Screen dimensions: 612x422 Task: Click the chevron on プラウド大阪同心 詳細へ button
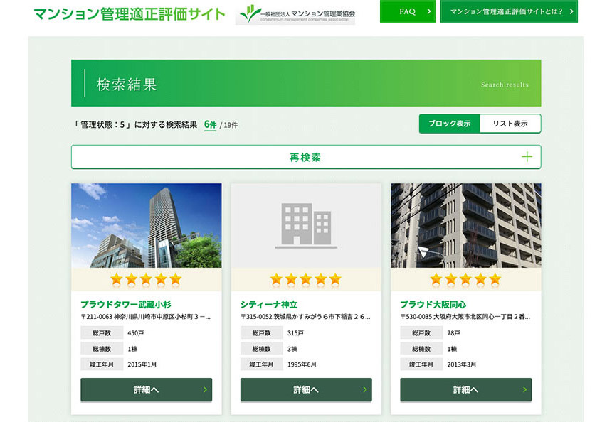click(x=524, y=389)
